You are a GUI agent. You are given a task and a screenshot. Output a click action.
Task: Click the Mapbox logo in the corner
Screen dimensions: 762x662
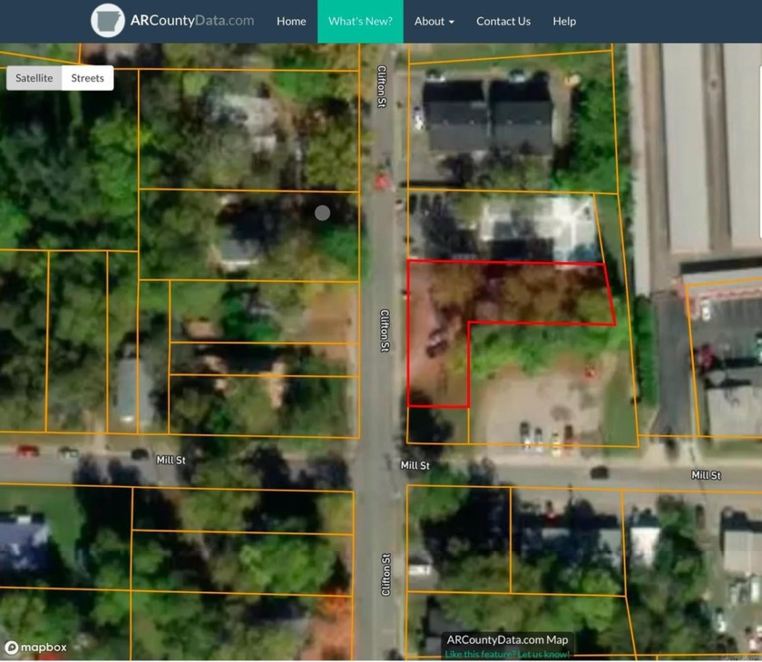coord(34,647)
